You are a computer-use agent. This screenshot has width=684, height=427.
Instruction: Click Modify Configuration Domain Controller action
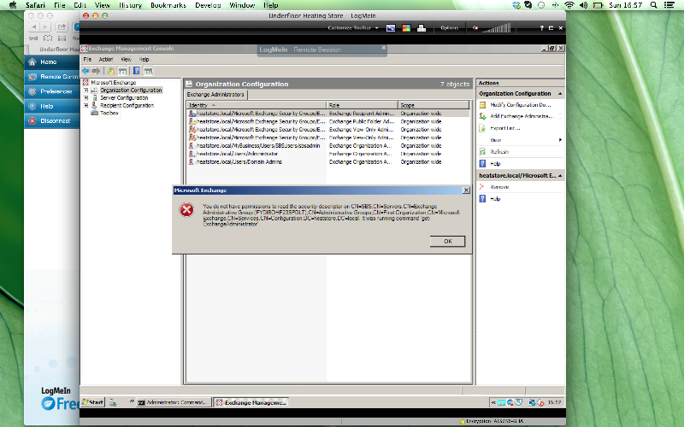(520, 104)
